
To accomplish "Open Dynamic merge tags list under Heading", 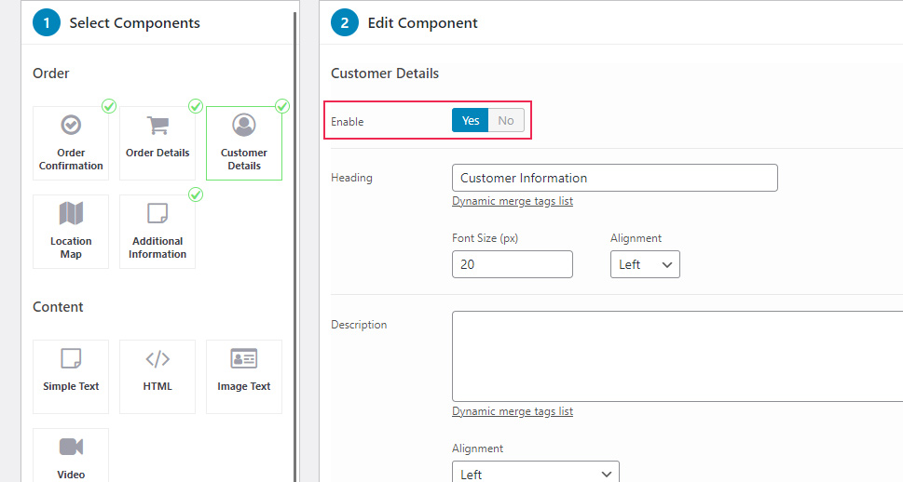I will pyautogui.click(x=513, y=201).
